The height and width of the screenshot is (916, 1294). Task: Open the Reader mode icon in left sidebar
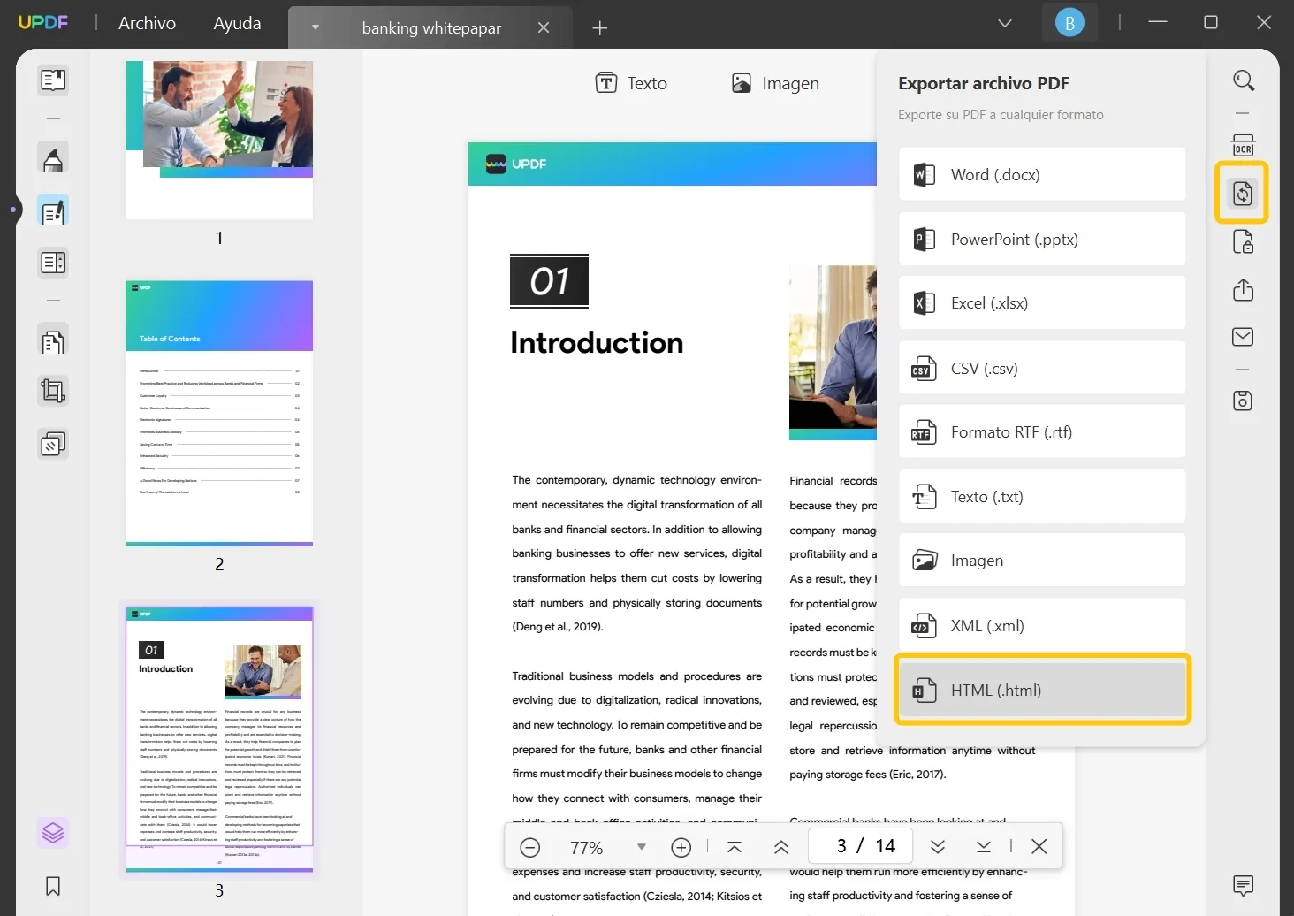(x=53, y=80)
